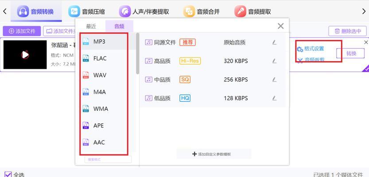Choose the FLAC format icon
This screenshot has width=369, height=177.
[x=86, y=58]
